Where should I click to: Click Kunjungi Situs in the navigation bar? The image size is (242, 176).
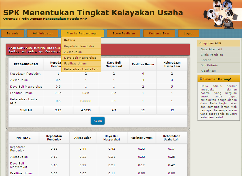pos(159,33)
